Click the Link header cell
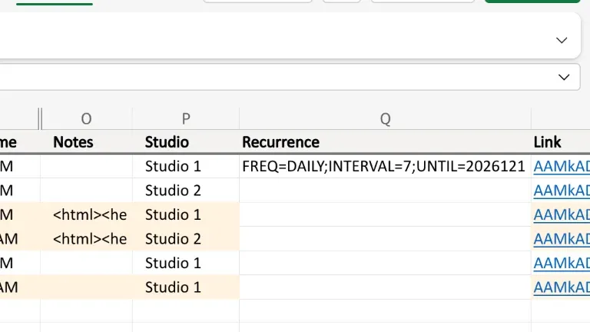This screenshot has height=332, width=590. click(x=561, y=142)
